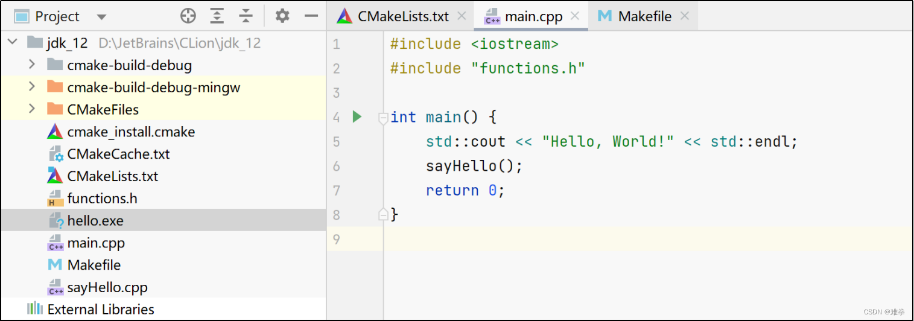This screenshot has height=321, width=914.
Task: Open the Project view dropdown arrow
Action: (x=101, y=17)
